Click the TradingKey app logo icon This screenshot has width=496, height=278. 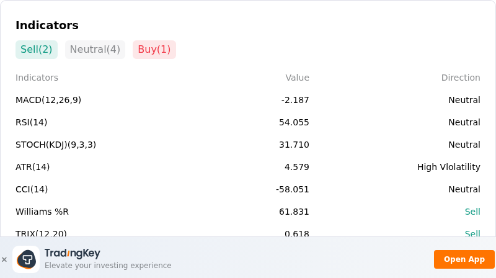[x=26, y=259]
